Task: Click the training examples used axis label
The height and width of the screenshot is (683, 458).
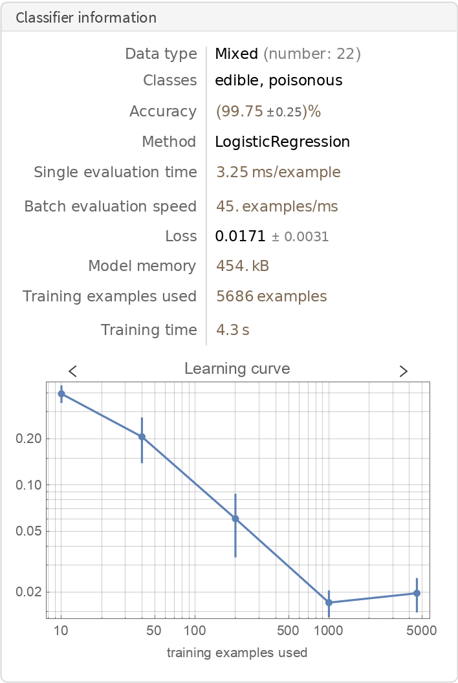Action: point(237,653)
